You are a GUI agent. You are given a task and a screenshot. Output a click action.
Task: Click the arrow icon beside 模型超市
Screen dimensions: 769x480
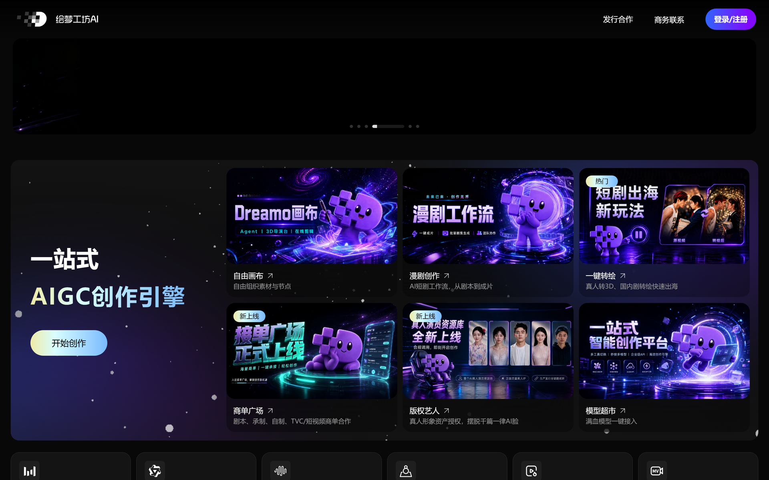(x=623, y=410)
